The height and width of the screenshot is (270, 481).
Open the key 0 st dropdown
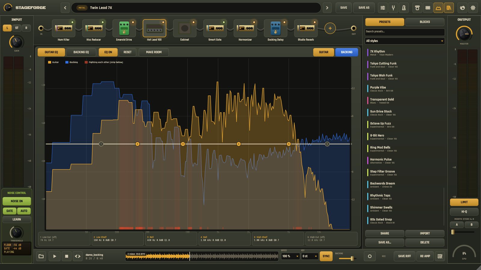coord(310,256)
